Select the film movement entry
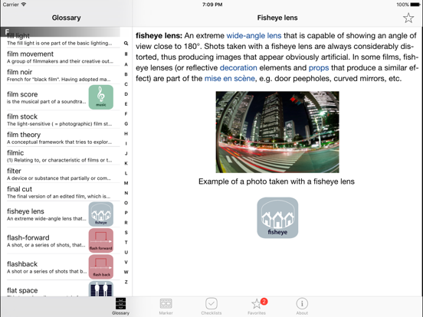Image resolution: width=423 pixels, height=317 pixels. tap(61, 57)
